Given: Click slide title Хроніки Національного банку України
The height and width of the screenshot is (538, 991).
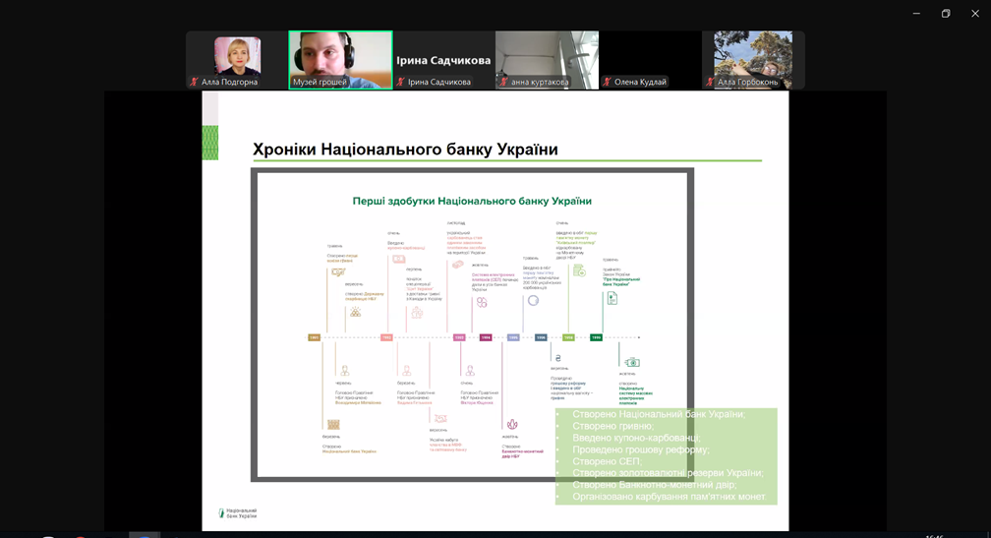Looking at the screenshot, I should pos(405,149).
